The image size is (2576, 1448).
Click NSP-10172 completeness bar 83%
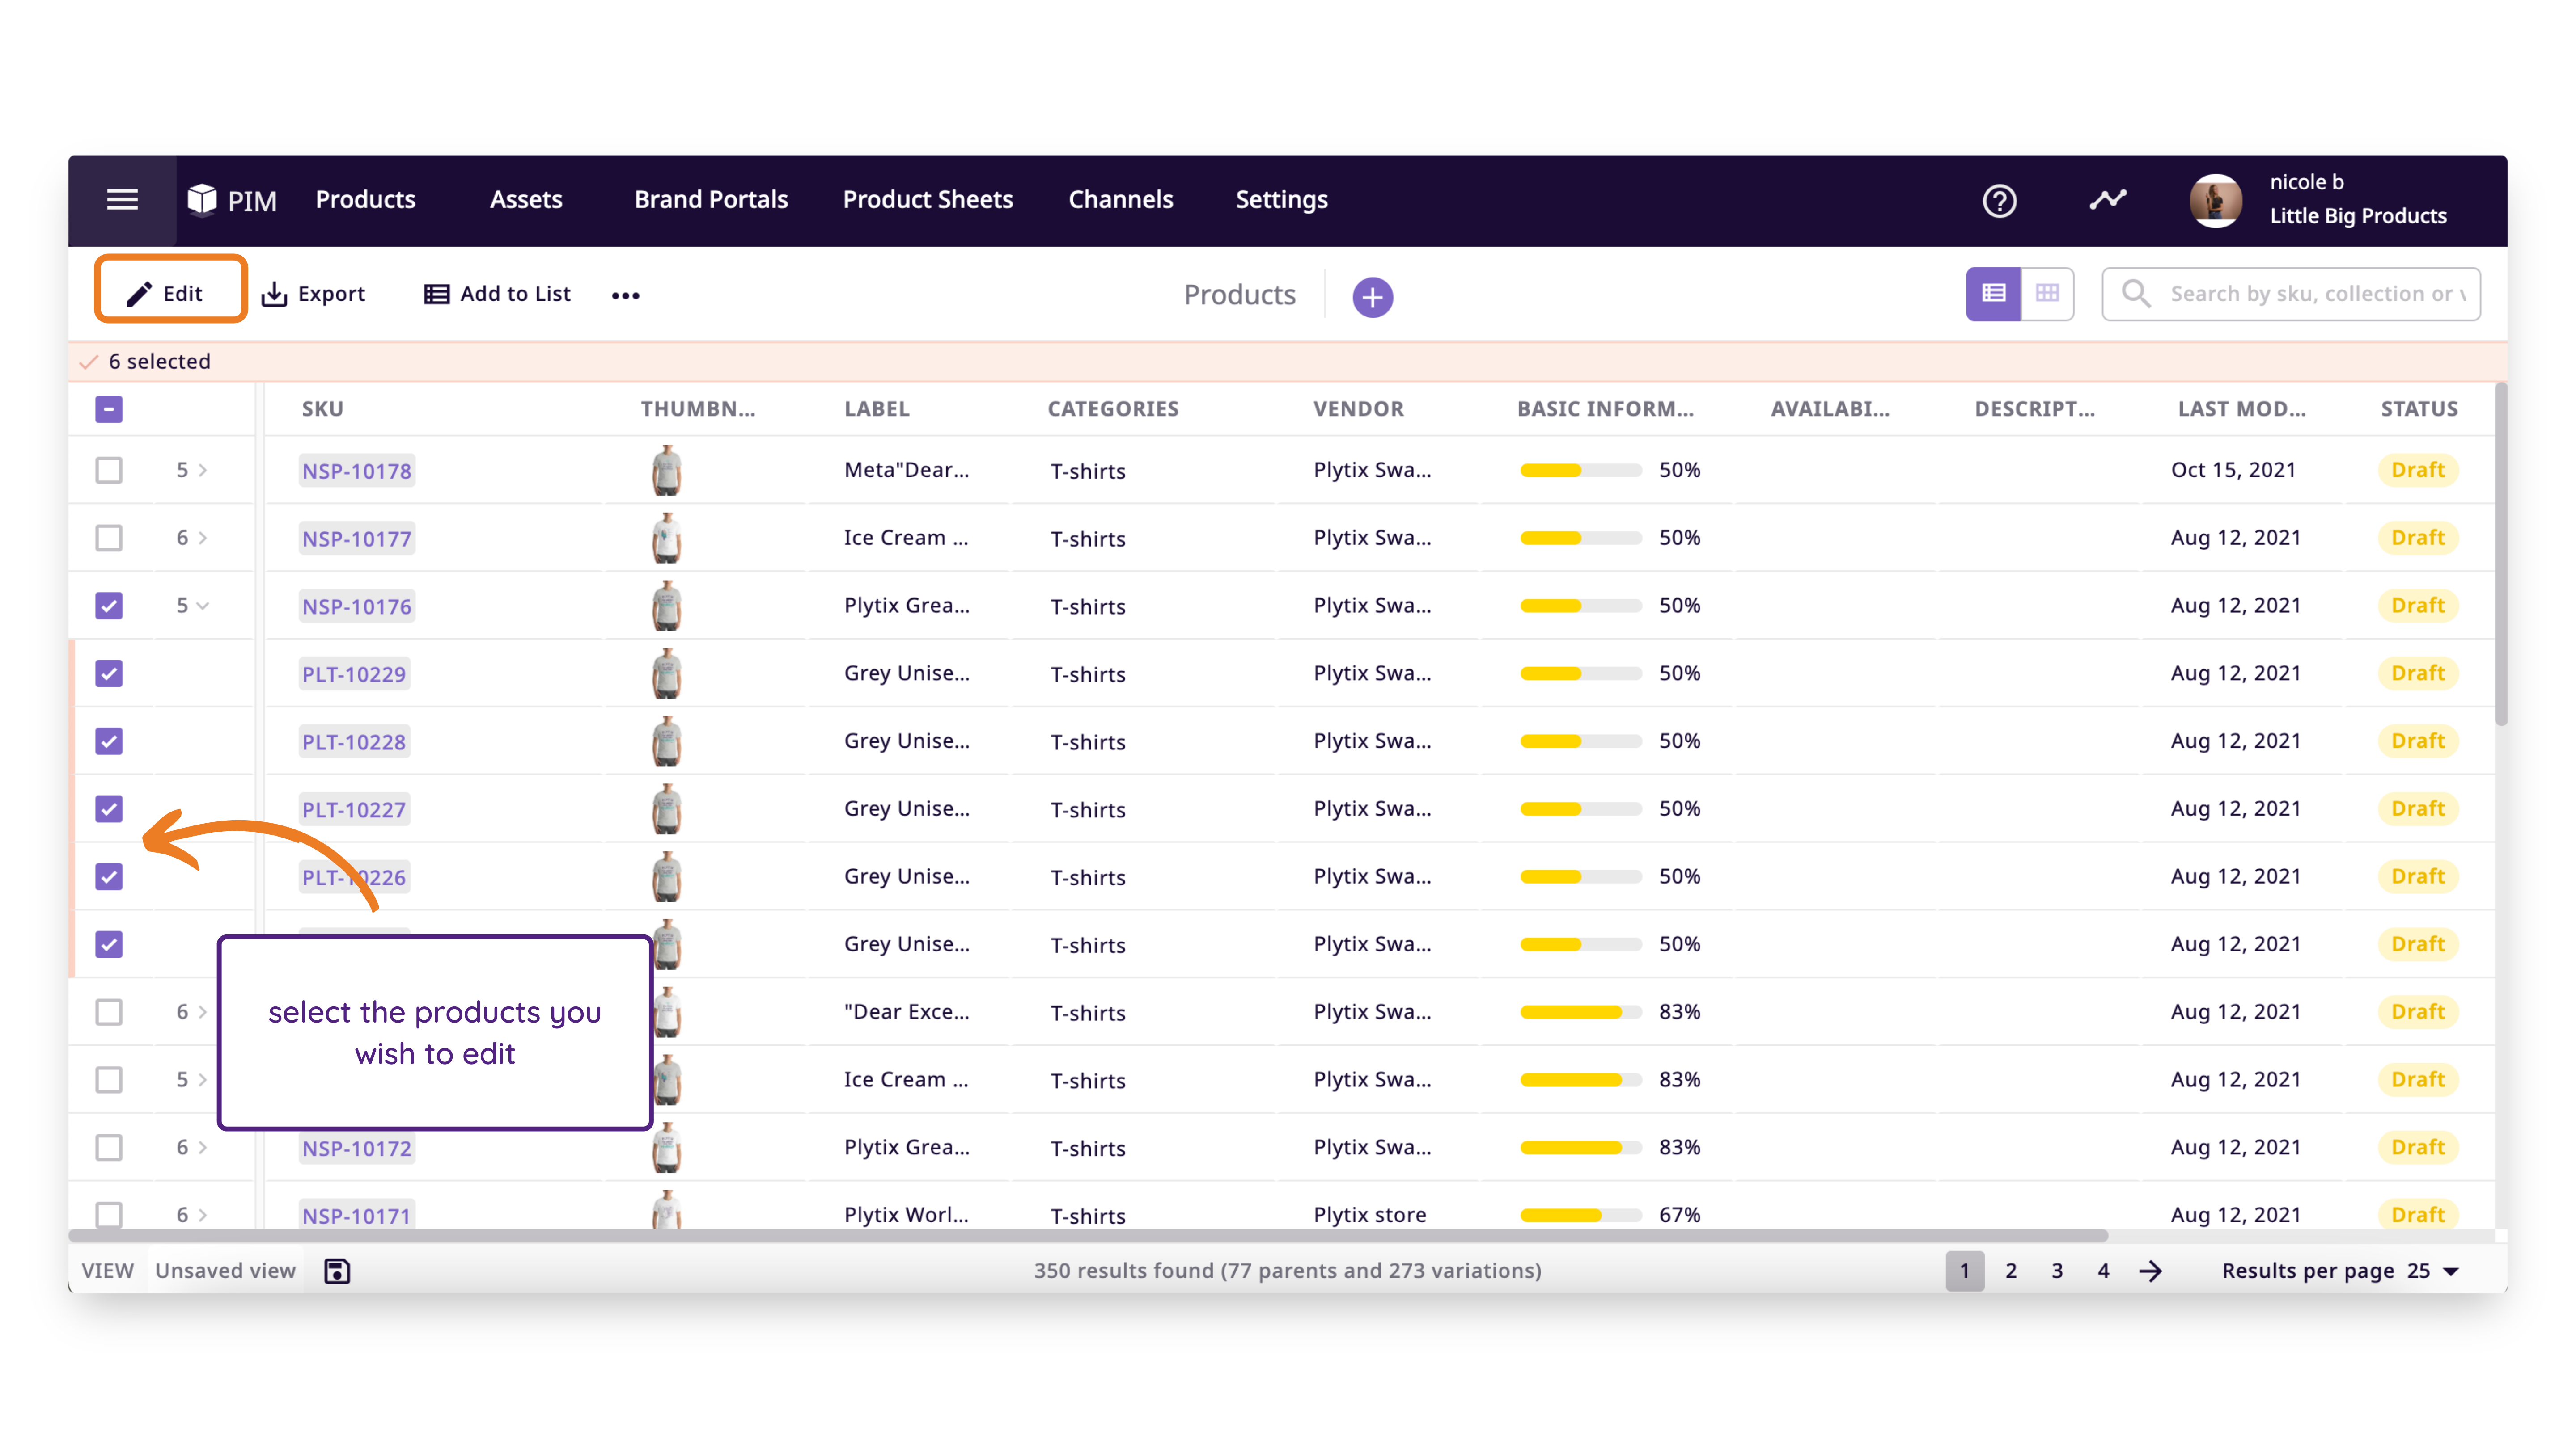coord(1580,1147)
